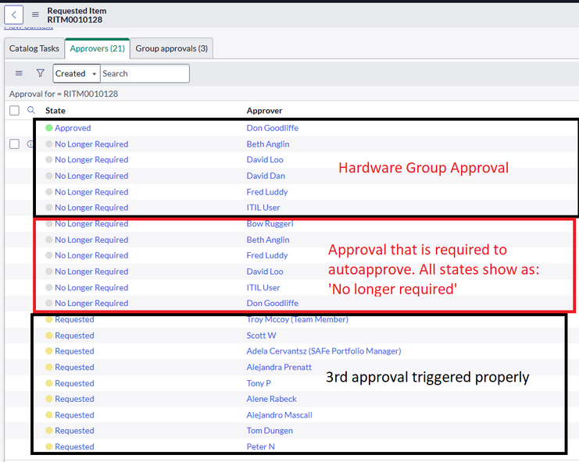Open Requested state for Tom Dungen row
Viewport: 579px width, 462px height.
pos(74,431)
